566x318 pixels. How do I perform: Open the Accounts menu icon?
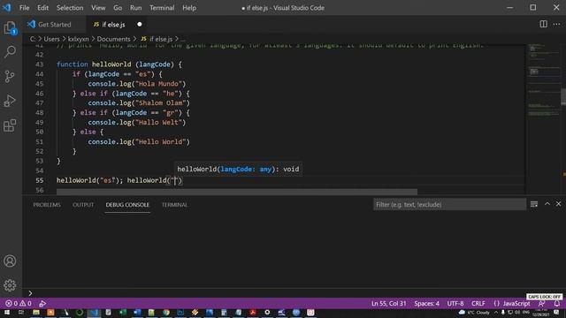coord(10,261)
